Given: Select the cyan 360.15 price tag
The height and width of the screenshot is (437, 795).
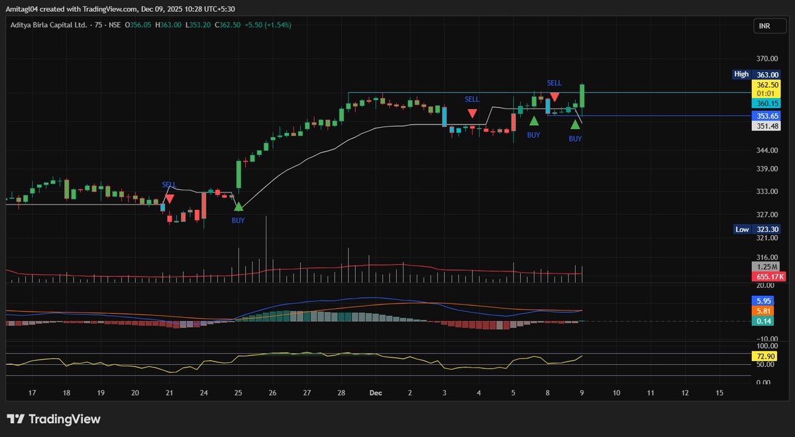Looking at the screenshot, I should click(x=766, y=104).
